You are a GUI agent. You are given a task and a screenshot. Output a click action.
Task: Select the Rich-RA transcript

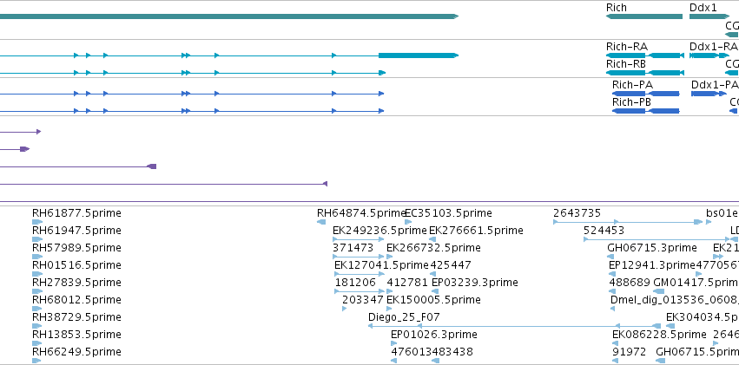(x=645, y=55)
